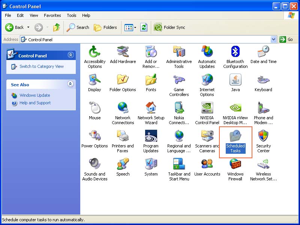Toggle the Folders pane button
300x225 pixels.
tap(105, 27)
